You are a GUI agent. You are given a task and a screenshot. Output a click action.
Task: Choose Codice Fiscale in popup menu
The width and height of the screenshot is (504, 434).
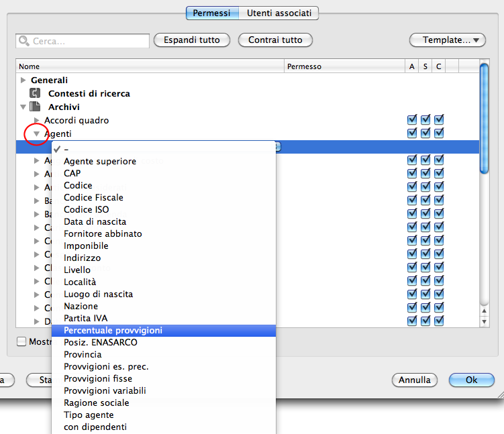[x=93, y=198]
